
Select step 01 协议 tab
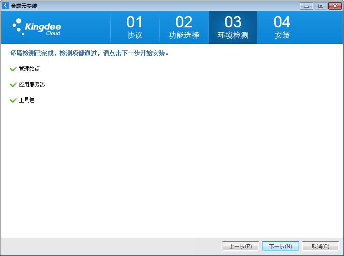[135, 27]
